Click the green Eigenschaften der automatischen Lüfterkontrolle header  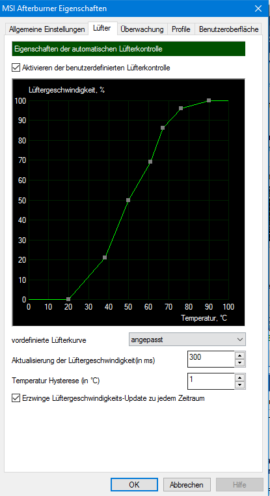pos(128,49)
